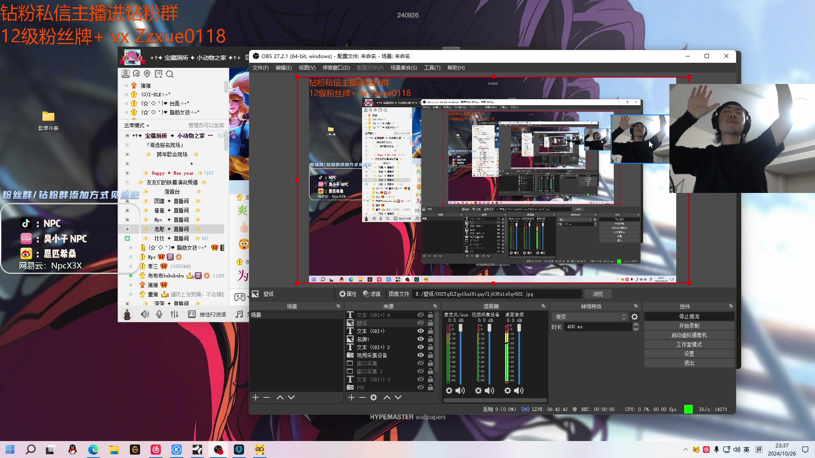Image resolution: width=815 pixels, height=458 pixels.
Task: Show the 壁纸 source via eye icon
Action: (x=421, y=323)
